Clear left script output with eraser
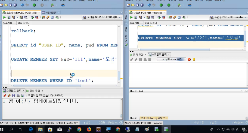 coord(9,95)
